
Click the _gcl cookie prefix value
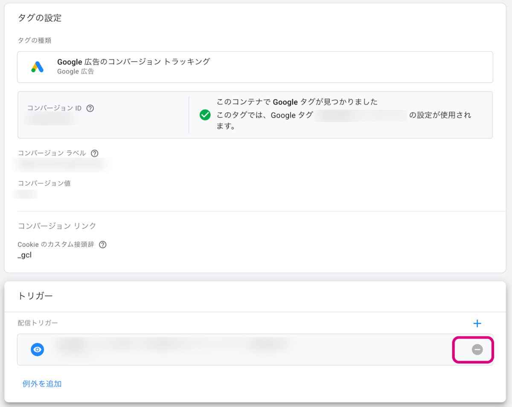(x=25, y=256)
